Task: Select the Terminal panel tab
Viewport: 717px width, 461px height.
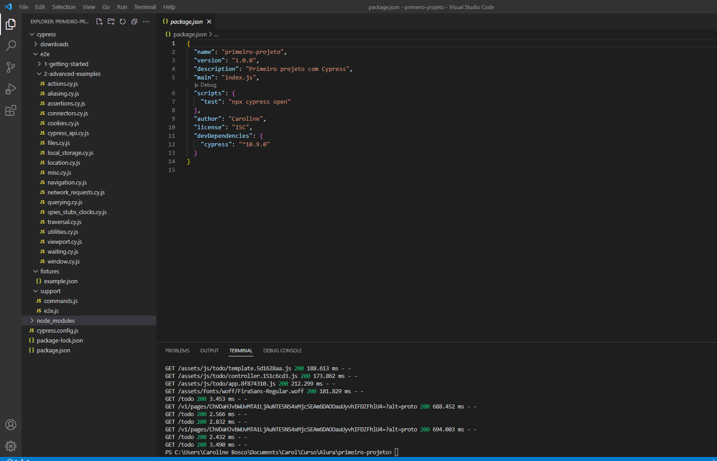Action: point(241,351)
